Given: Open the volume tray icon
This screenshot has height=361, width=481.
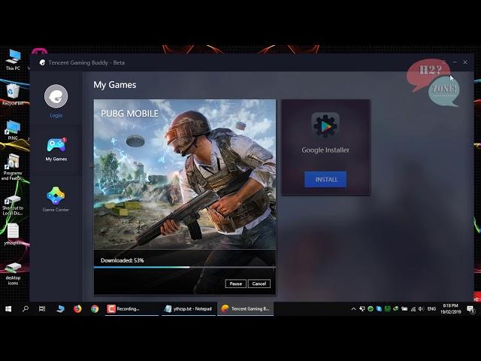Looking at the screenshot, I should pos(422,309).
